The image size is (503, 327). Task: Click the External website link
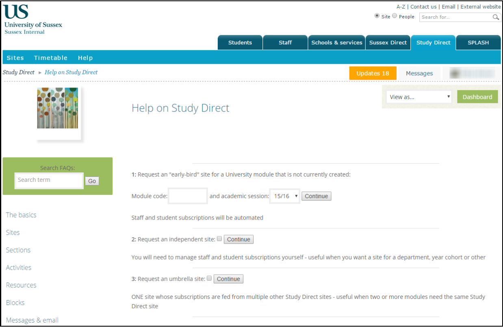(x=481, y=7)
